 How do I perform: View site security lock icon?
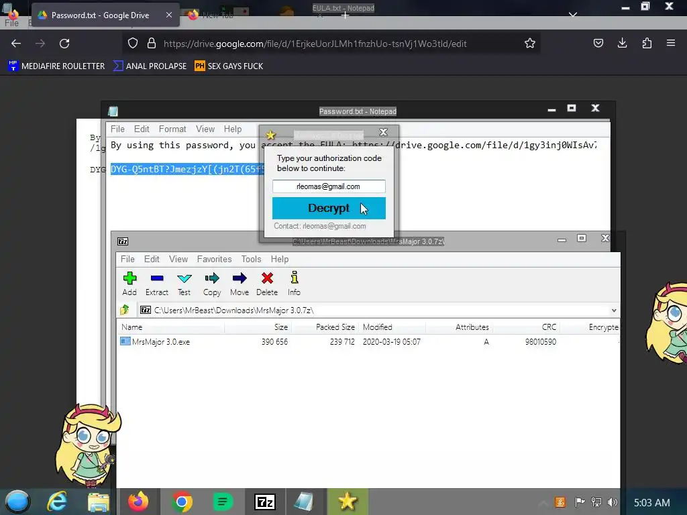tap(152, 44)
